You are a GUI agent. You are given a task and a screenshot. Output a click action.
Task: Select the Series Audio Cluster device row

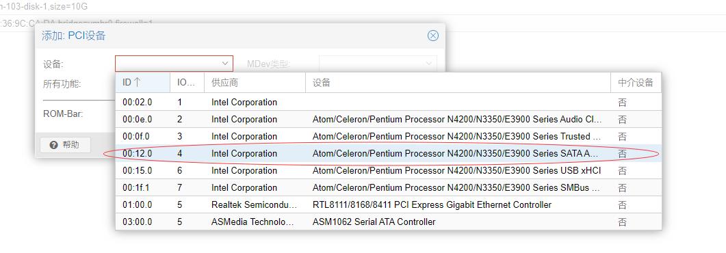389,120
